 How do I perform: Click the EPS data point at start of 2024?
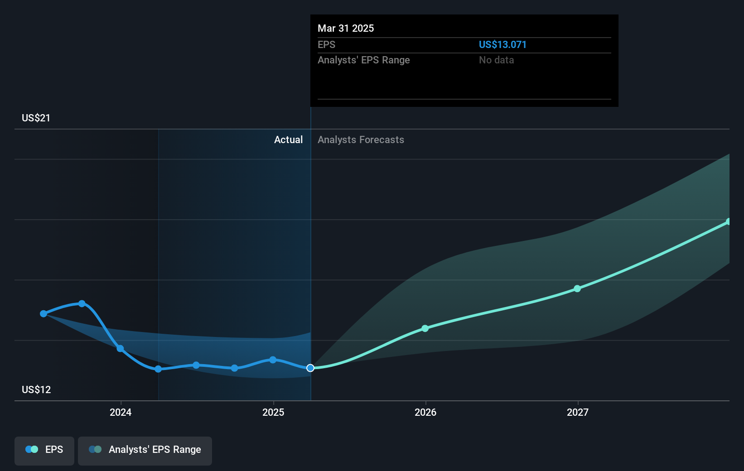120,348
